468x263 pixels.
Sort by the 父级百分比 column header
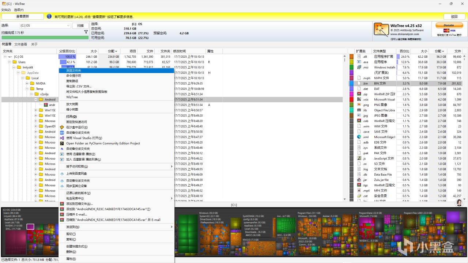point(67,51)
